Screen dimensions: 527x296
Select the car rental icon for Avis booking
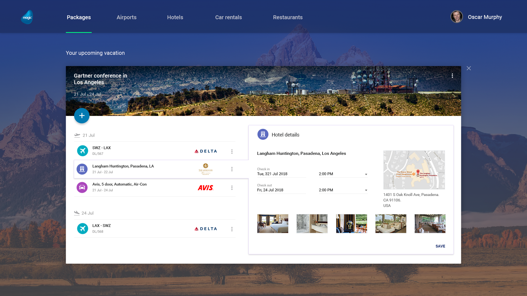(82, 187)
